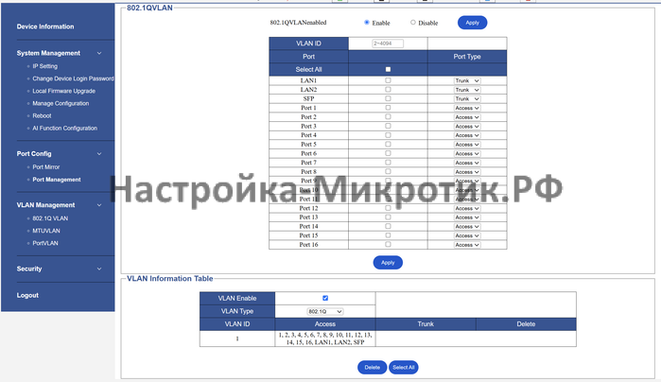Check the LAN1 port checkbox
This screenshot has height=382, width=661.
point(388,80)
